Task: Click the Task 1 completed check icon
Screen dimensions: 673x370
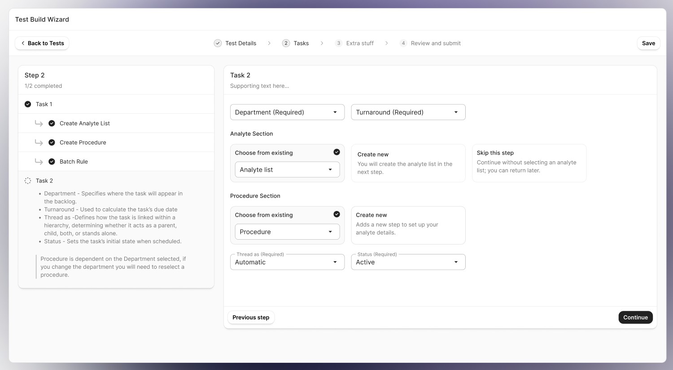Action: coord(28,104)
